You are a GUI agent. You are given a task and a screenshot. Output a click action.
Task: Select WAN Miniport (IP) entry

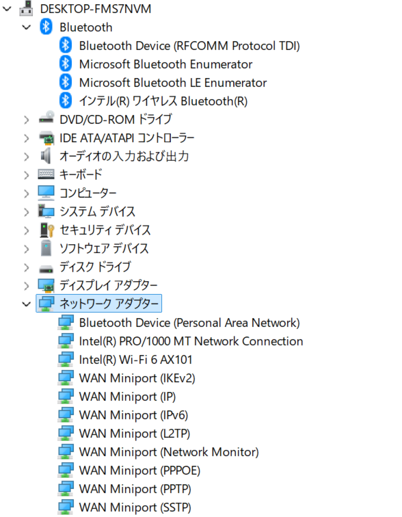click(128, 397)
